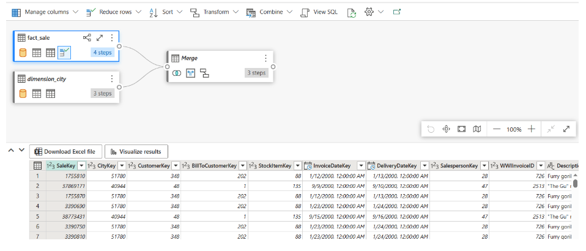Click the Visualize results button

[x=136, y=151]
